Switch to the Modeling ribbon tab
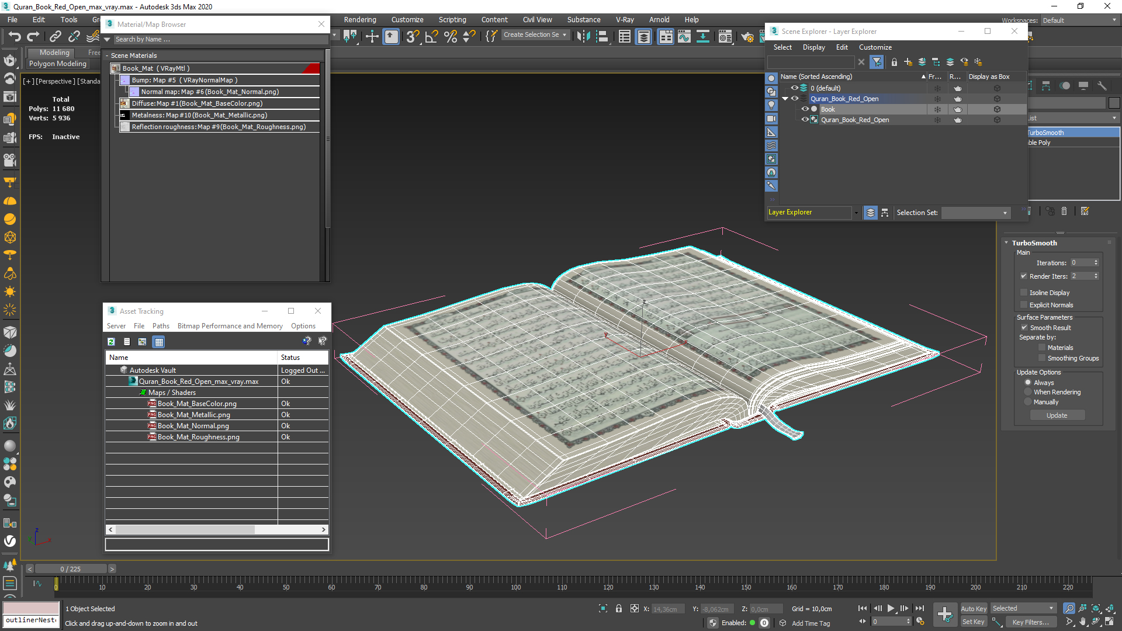1122x631 pixels. click(54, 53)
